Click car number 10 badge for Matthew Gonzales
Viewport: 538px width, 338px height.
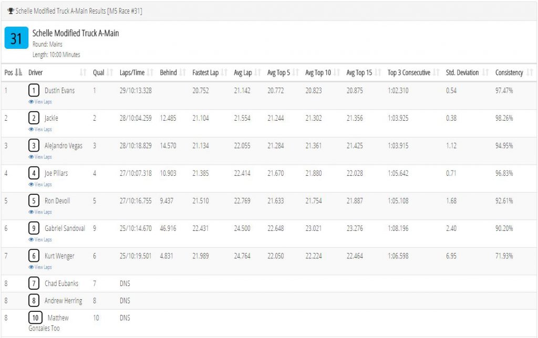(35, 318)
